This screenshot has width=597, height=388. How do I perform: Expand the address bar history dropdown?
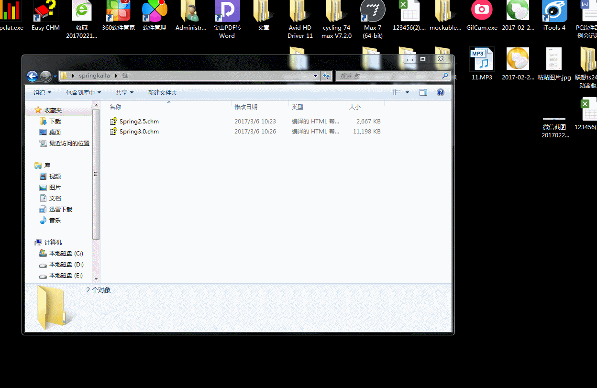click(315, 76)
